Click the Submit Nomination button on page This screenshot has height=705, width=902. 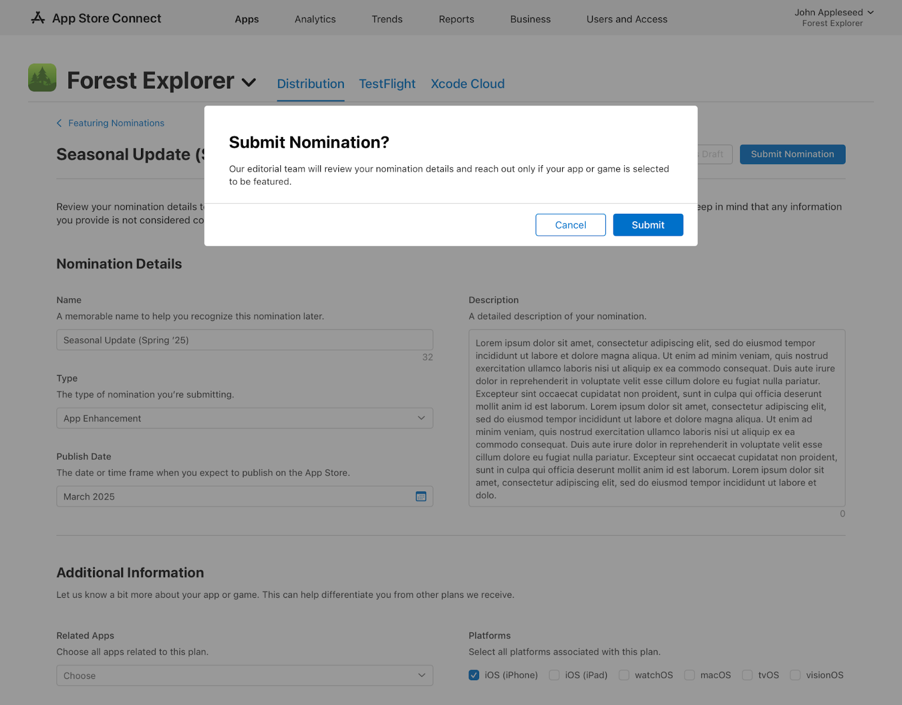pos(793,155)
